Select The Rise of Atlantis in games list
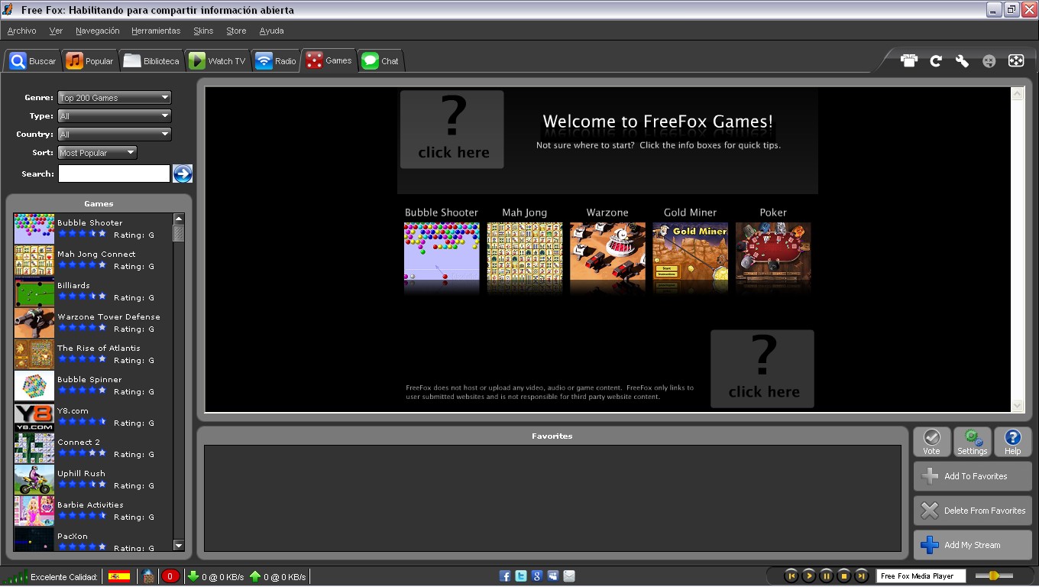 pos(93,355)
